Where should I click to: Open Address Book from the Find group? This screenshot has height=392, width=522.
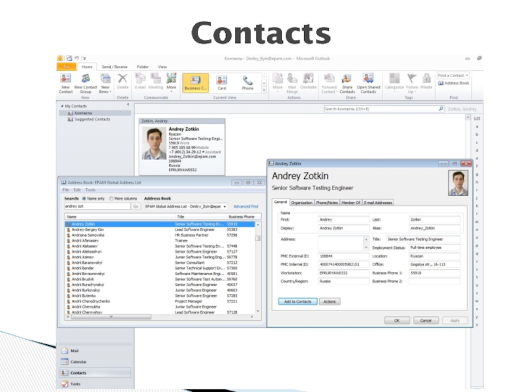[453, 84]
